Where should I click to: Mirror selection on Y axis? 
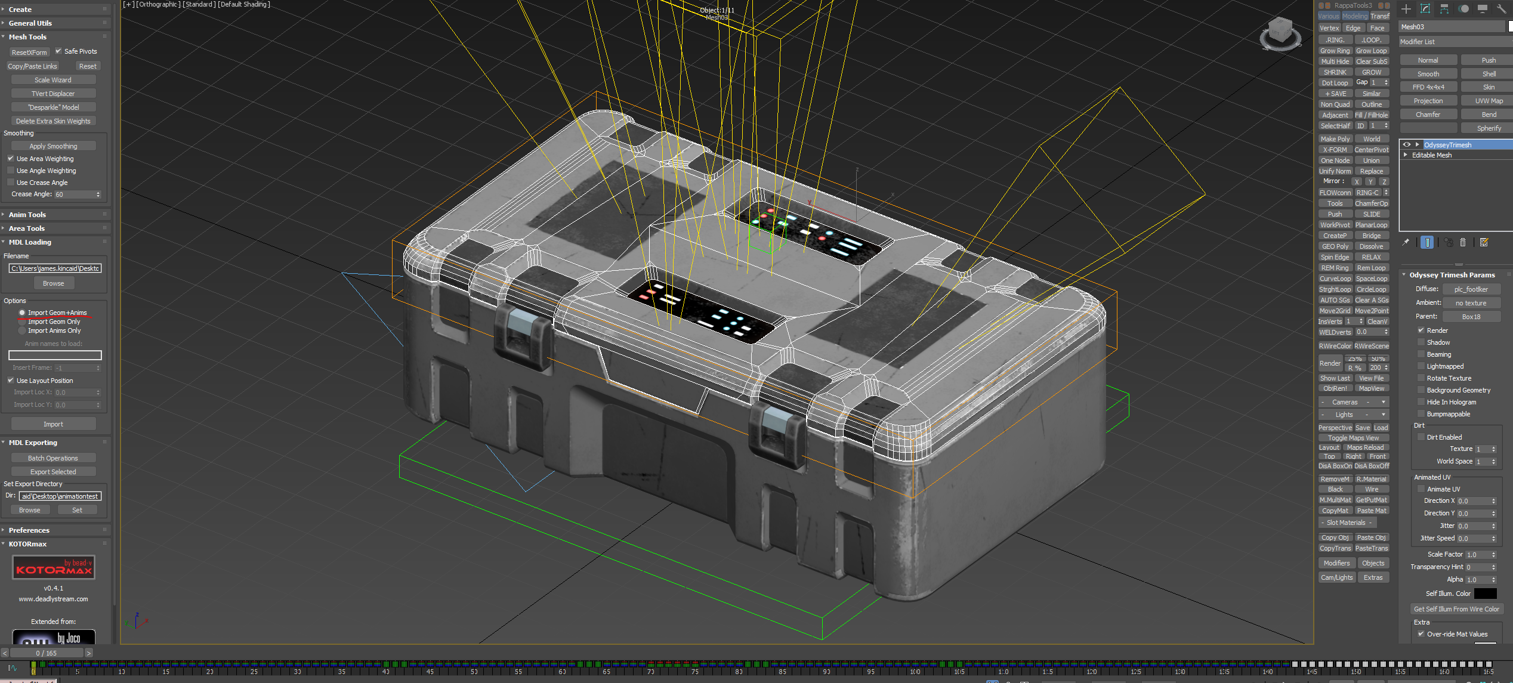(x=1370, y=181)
